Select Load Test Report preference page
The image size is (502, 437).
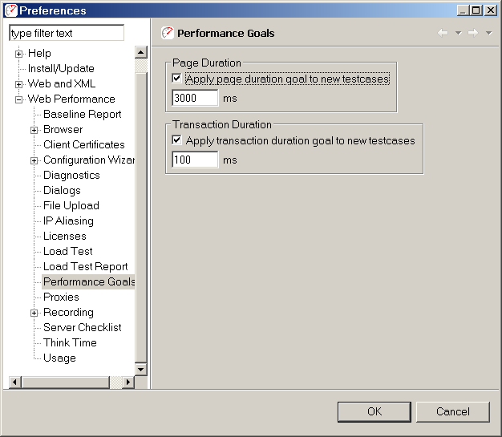pos(86,266)
